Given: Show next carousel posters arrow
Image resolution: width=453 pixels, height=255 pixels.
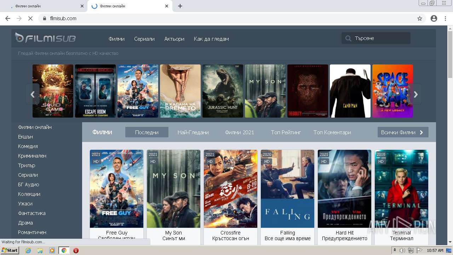Looking at the screenshot, I should [416, 94].
